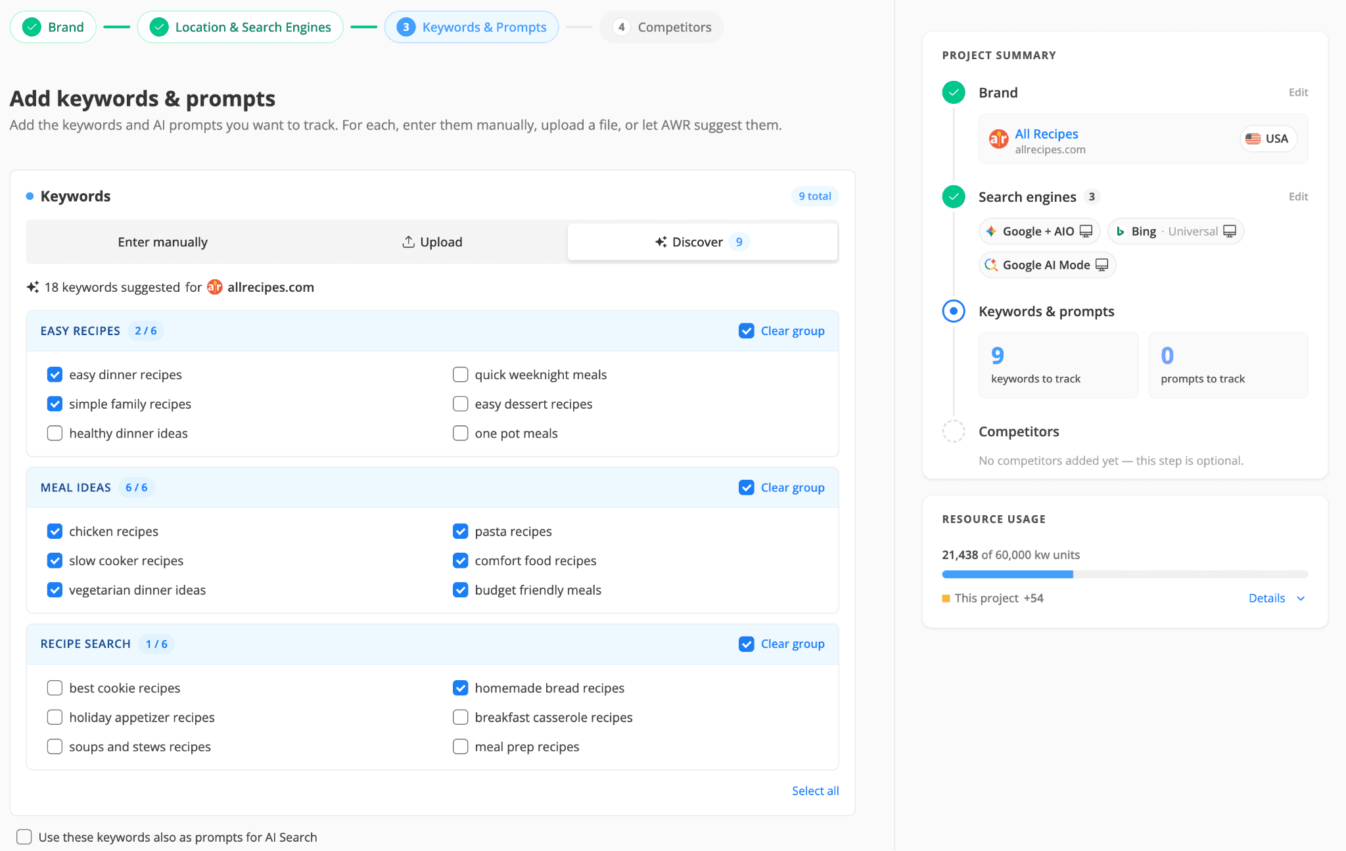Click the Google AI Mode search icon
1346x851 pixels.
991,265
